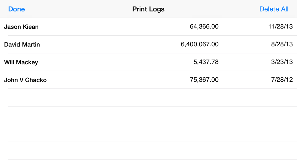Tap the Done button
This screenshot has height=167, width=297.
16,9
